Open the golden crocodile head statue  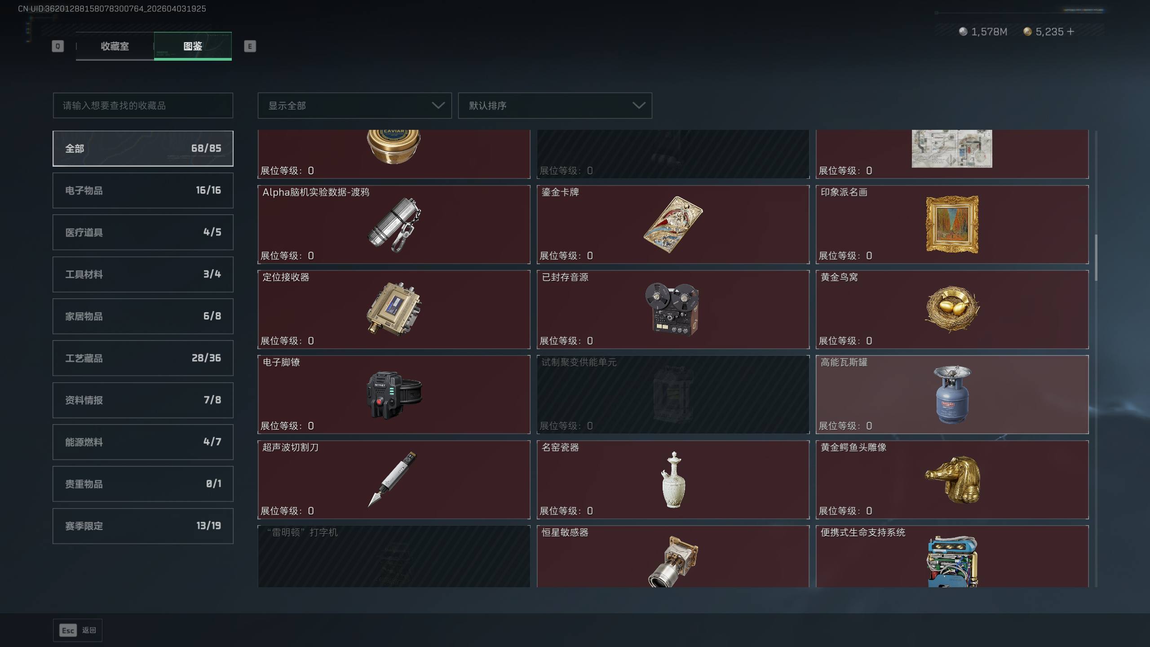coord(952,479)
